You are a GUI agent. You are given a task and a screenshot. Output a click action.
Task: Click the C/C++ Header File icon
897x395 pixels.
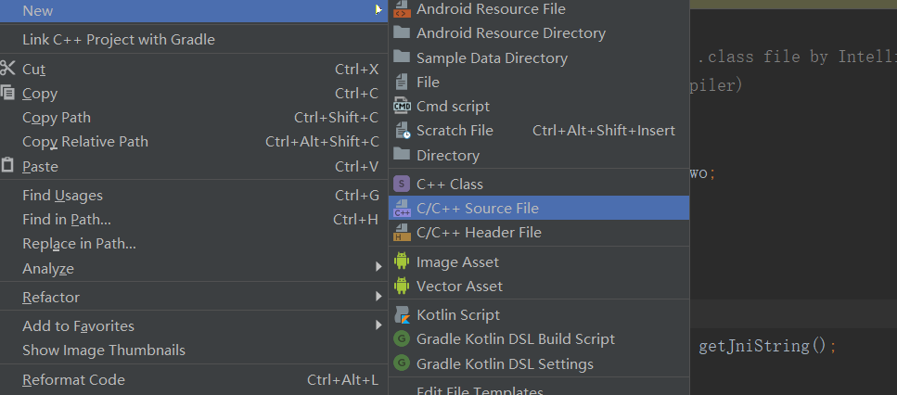tap(403, 233)
